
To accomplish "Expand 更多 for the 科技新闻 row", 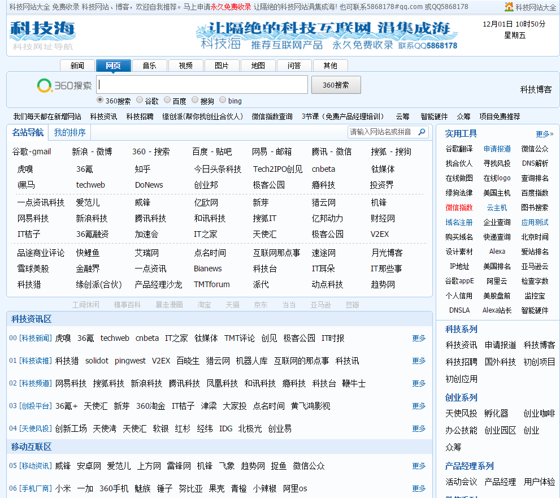I will pos(419,338).
